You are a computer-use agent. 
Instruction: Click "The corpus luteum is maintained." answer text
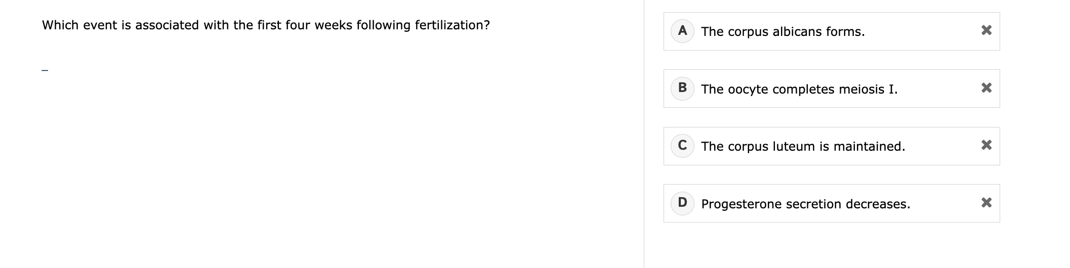(803, 147)
